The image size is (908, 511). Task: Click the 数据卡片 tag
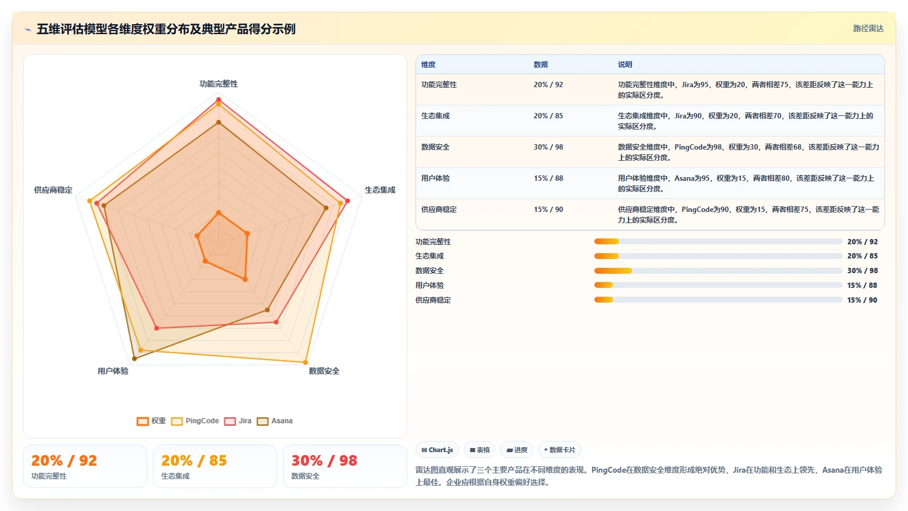pos(560,450)
